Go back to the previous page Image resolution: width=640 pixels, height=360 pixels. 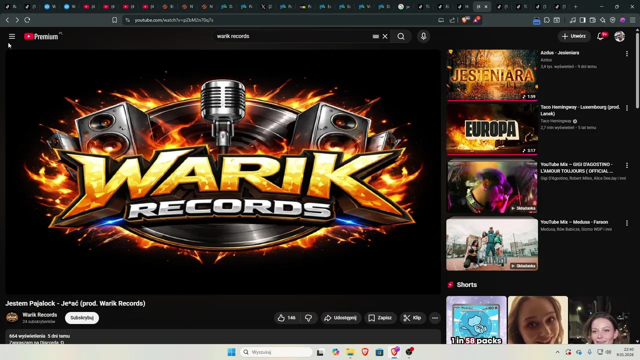(7, 20)
